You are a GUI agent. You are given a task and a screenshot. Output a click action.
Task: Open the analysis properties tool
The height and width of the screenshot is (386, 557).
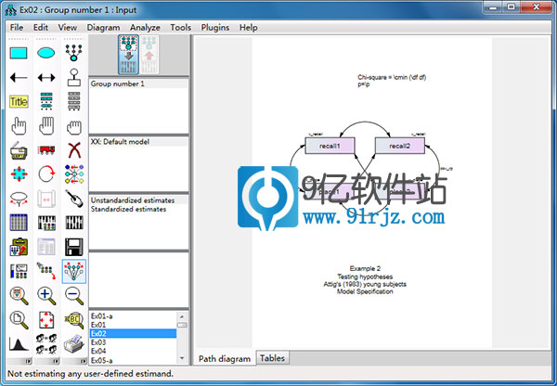pyautogui.click(x=46, y=223)
